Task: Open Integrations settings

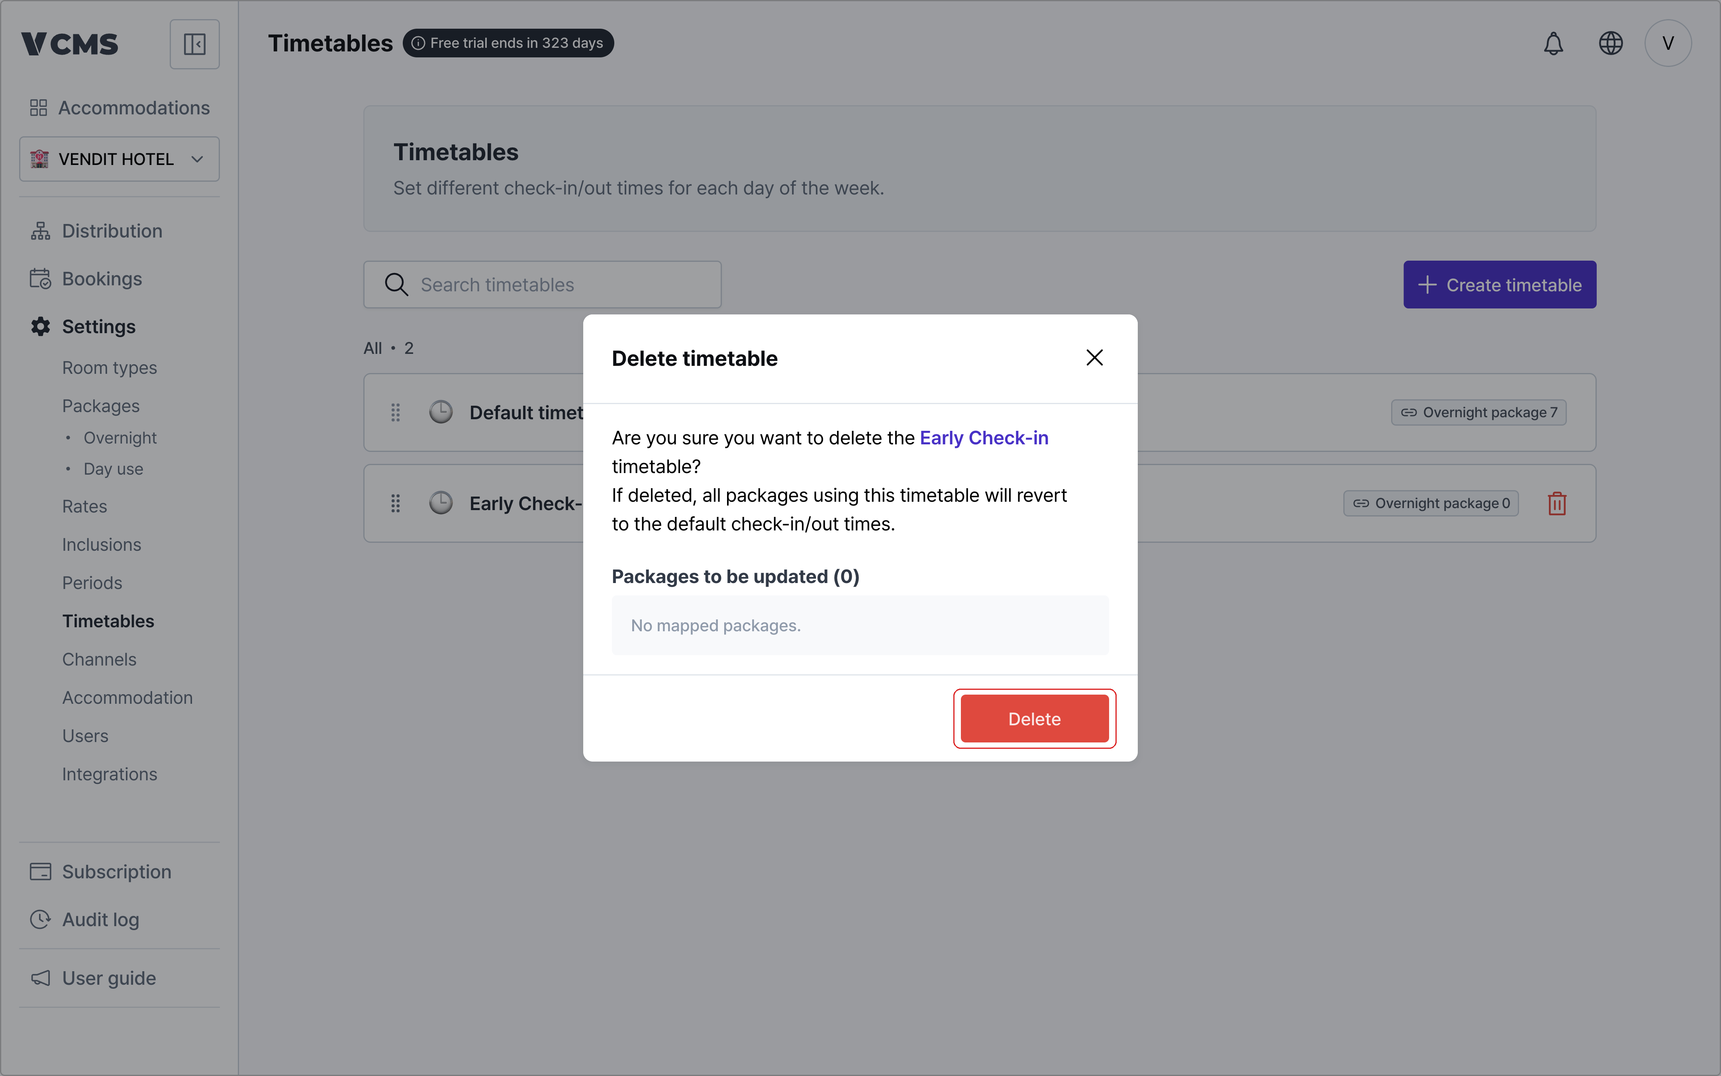Action: [110, 774]
